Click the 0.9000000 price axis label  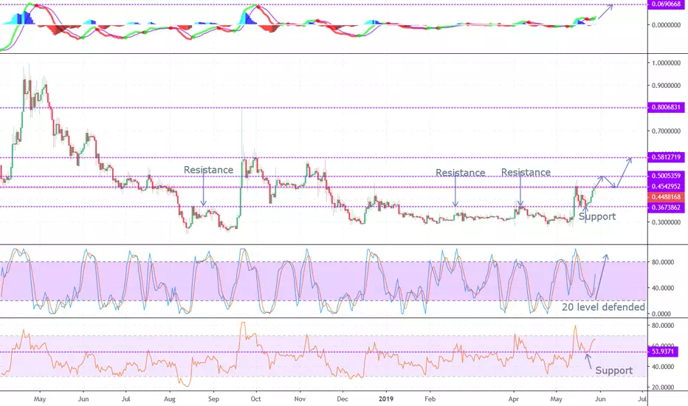coord(666,86)
